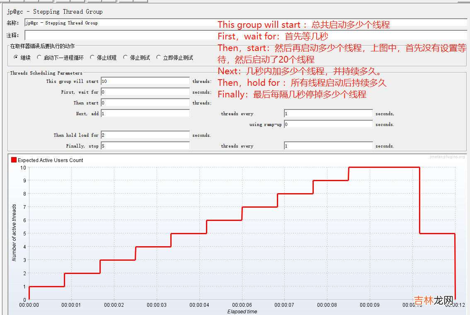Edit the "Next, add" threads field

click(x=145, y=114)
